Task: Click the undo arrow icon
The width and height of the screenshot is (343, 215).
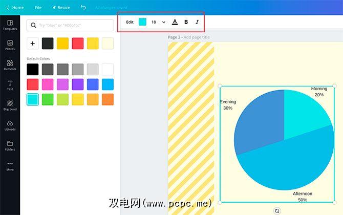Action: [83, 8]
